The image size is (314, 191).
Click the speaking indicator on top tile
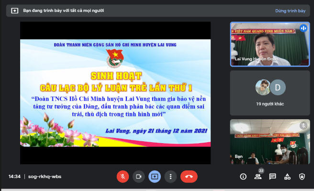click(x=303, y=28)
